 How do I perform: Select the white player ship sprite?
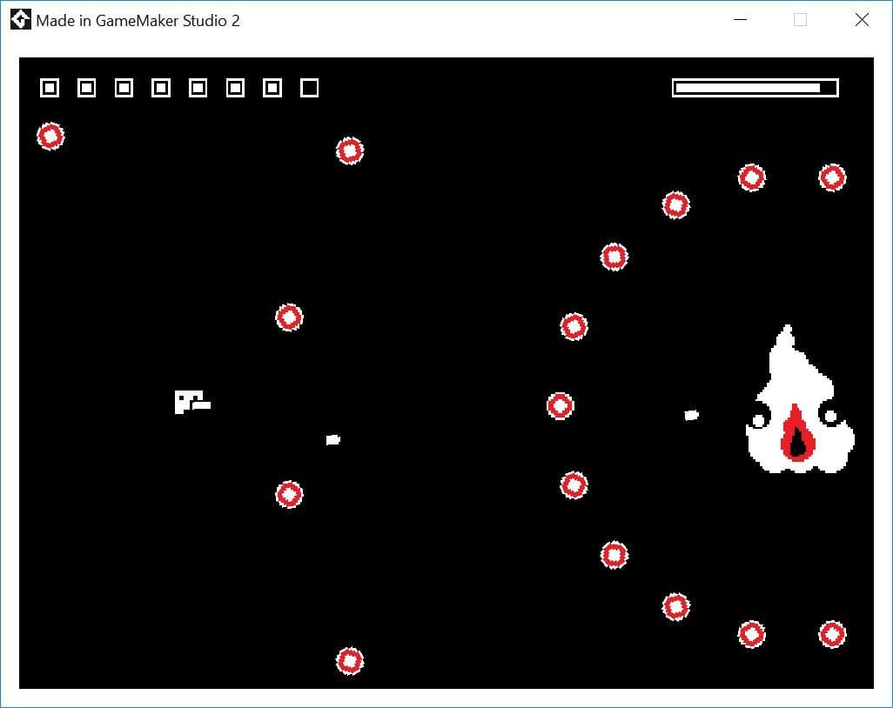click(192, 402)
